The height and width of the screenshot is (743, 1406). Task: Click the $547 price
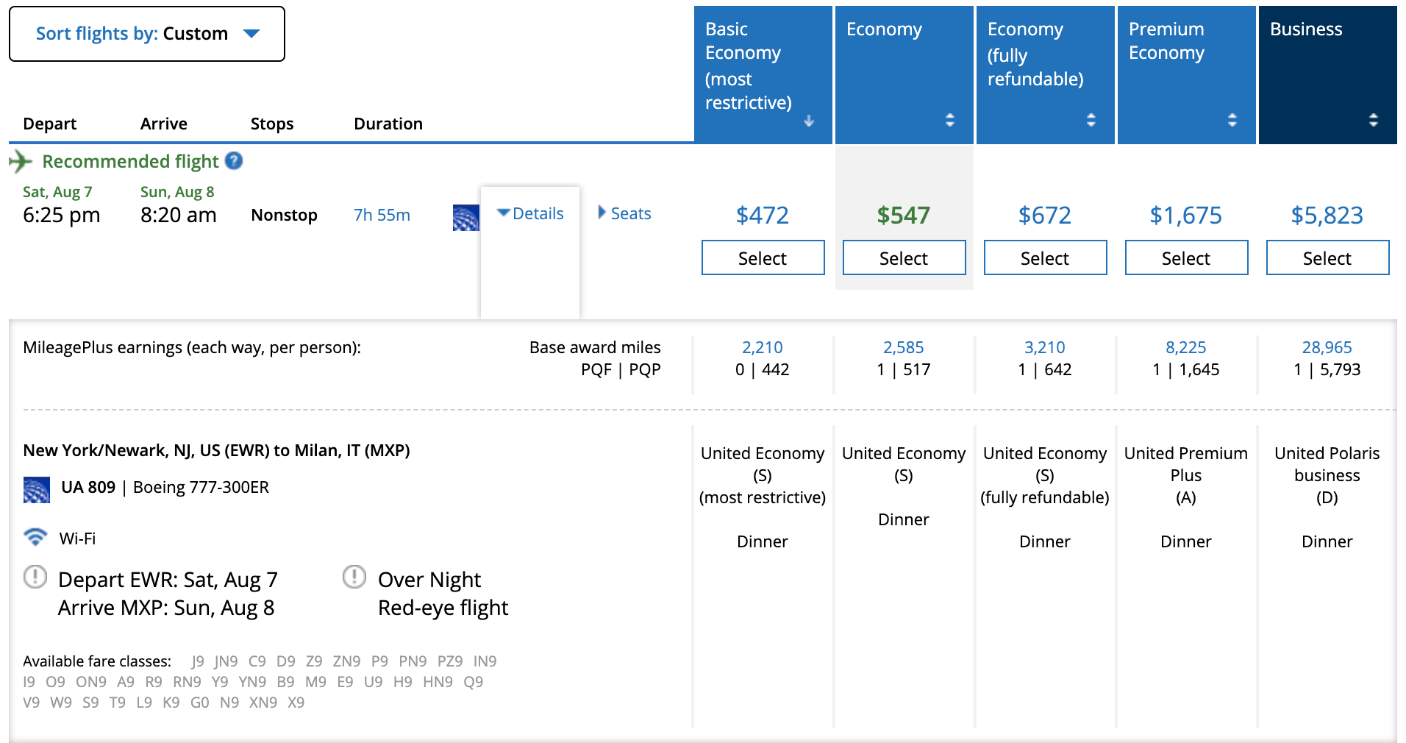(x=904, y=216)
